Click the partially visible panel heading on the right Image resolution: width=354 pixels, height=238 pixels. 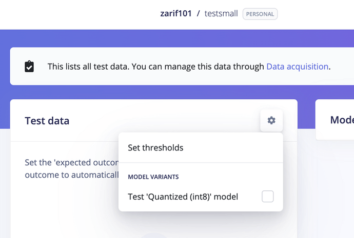(341, 120)
